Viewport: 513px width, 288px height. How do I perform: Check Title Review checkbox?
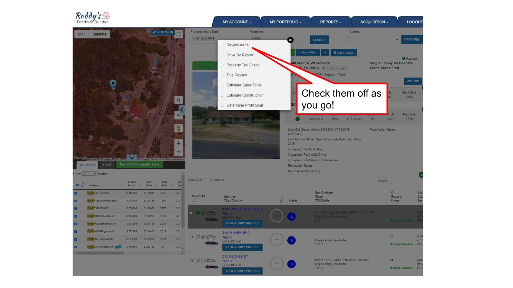coord(222,75)
